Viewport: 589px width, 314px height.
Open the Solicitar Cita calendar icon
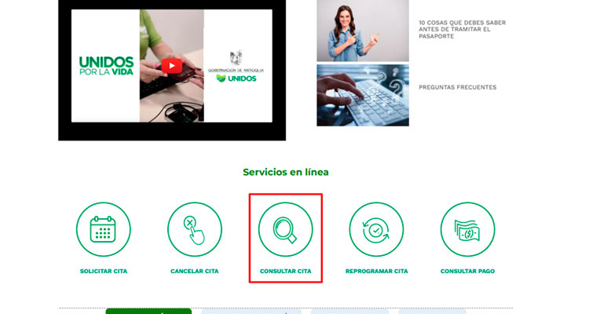coord(104,229)
